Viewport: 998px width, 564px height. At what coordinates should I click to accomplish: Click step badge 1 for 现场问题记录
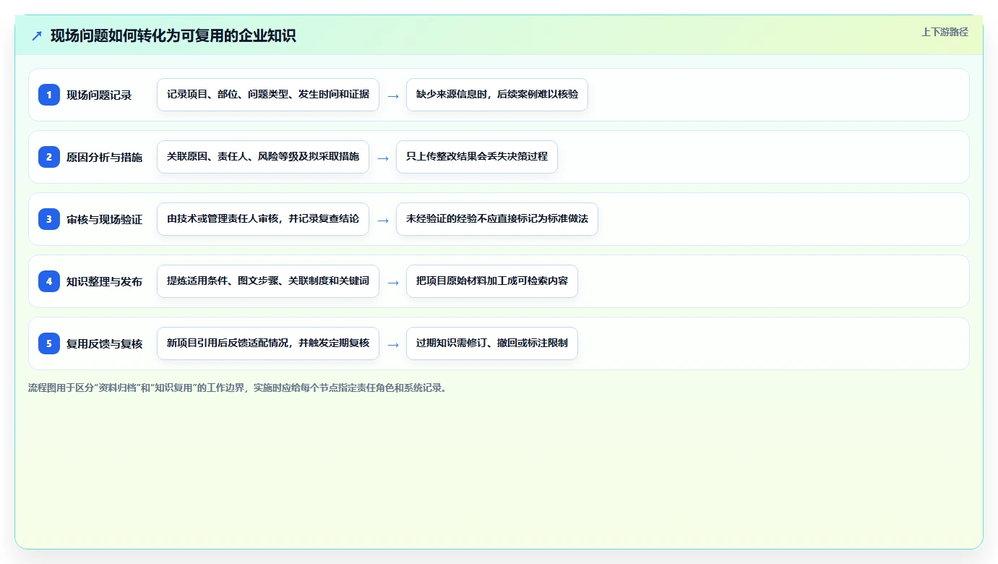click(x=49, y=95)
